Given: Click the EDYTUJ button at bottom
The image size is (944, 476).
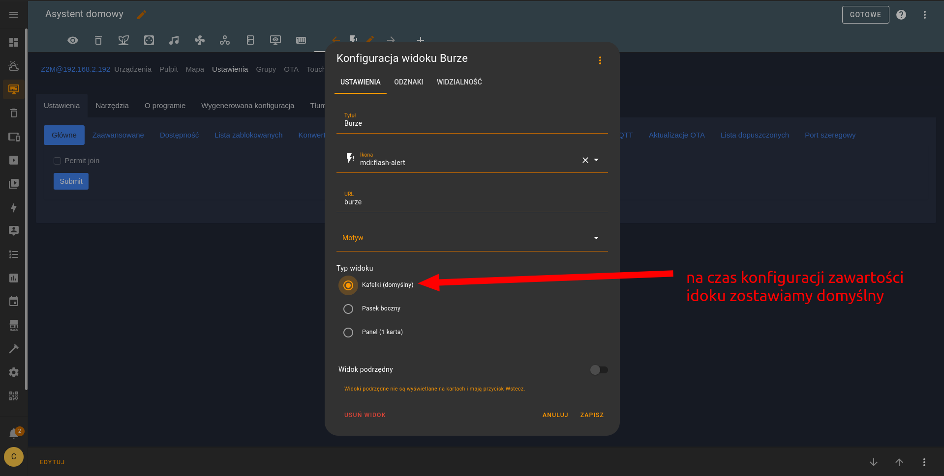Looking at the screenshot, I should [x=52, y=462].
